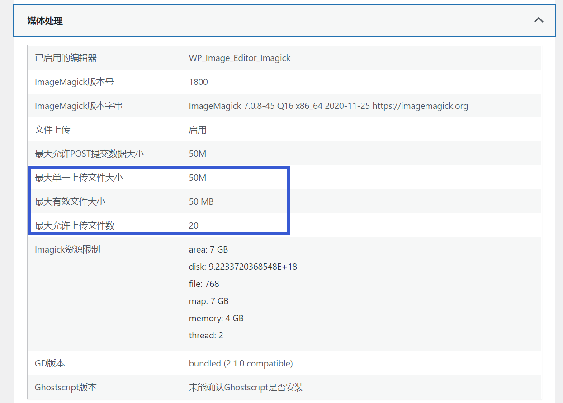Click the ImageMagick 7.0.8-45 version string
563x403 pixels.
tap(328, 106)
